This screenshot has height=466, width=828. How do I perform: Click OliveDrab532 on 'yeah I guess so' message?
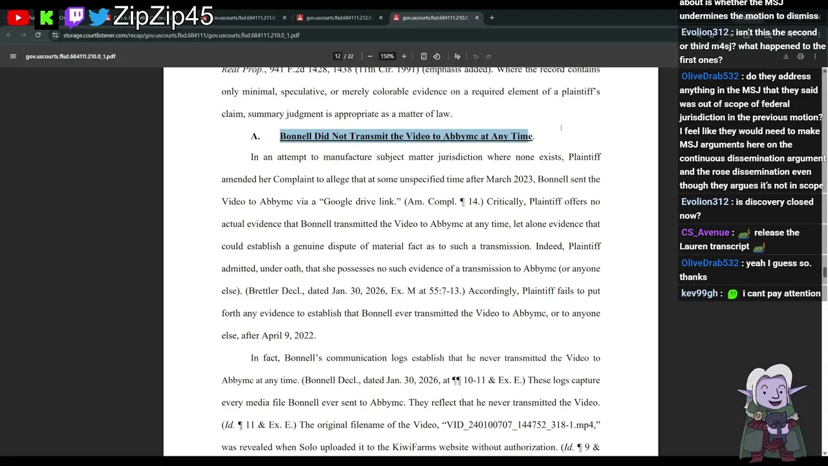[710, 263]
